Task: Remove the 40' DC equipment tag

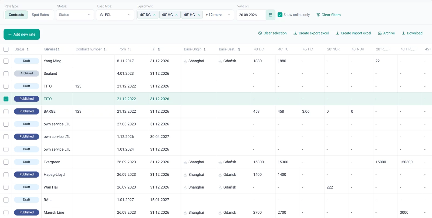Action: [x=154, y=15]
